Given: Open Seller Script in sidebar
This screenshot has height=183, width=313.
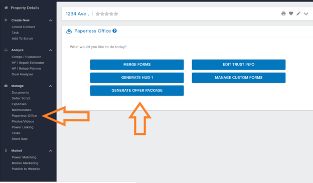Looking at the screenshot, I should [x=21, y=98].
